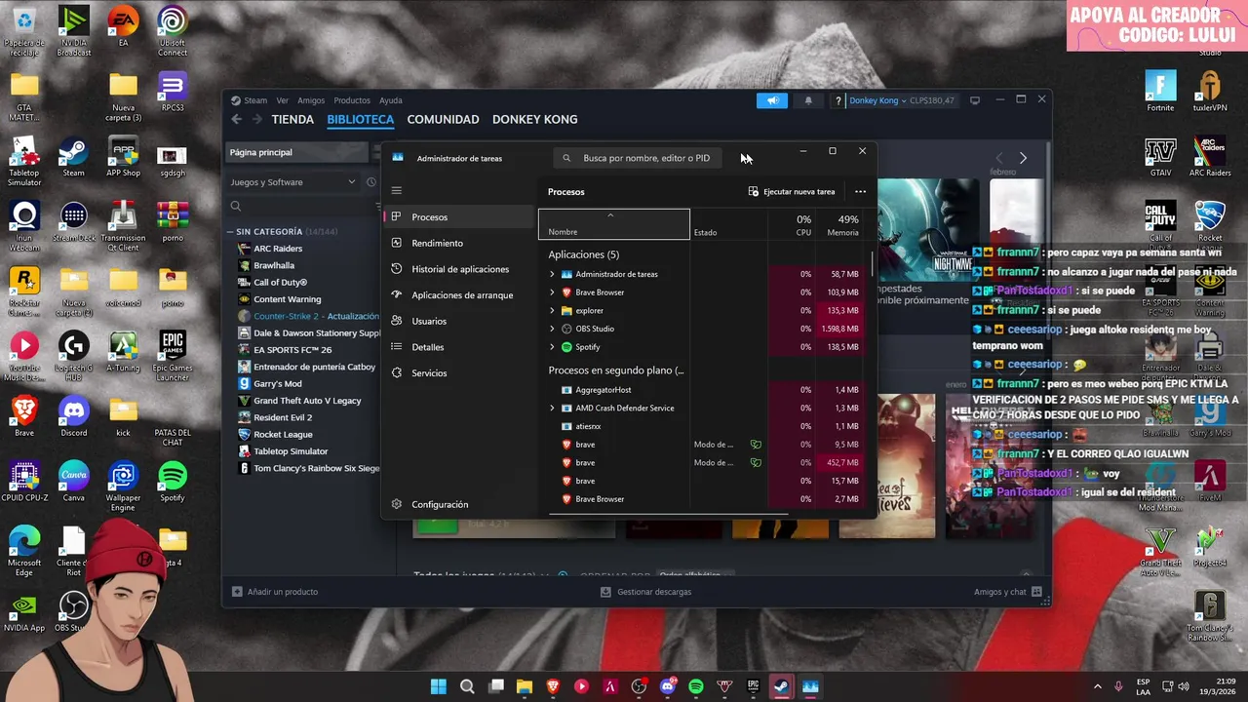Image resolution: width=1248 pixels, height=702 pixels.
Task: Select Resident Evil 2 in Steam library
Action: pyautogui.click(x=283, y=417)
